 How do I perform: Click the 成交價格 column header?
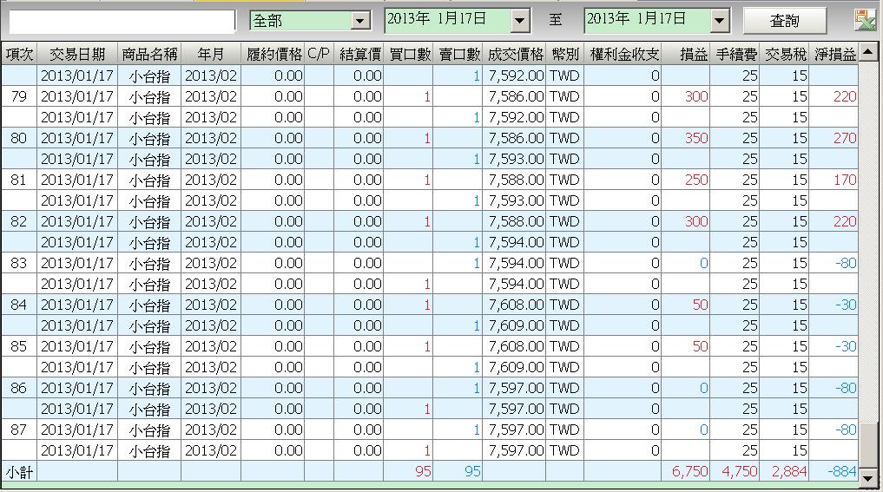pyautogui.click(x=514, y=54)
